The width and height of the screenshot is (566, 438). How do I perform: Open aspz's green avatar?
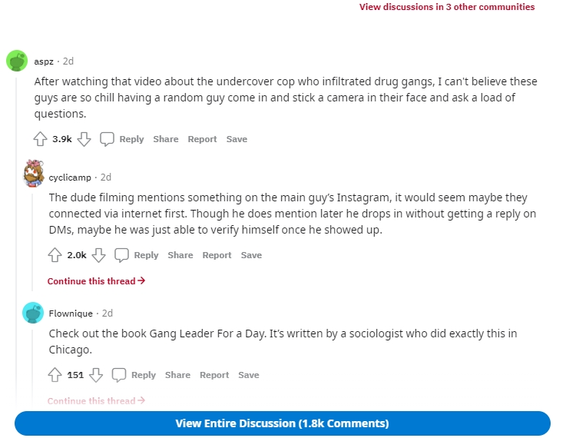[17, 61]
